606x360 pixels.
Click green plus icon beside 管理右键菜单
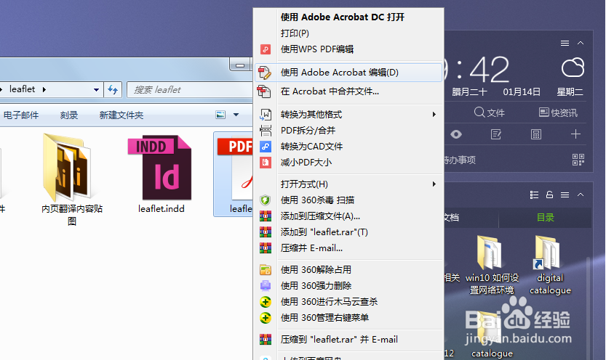pos(265,318)
